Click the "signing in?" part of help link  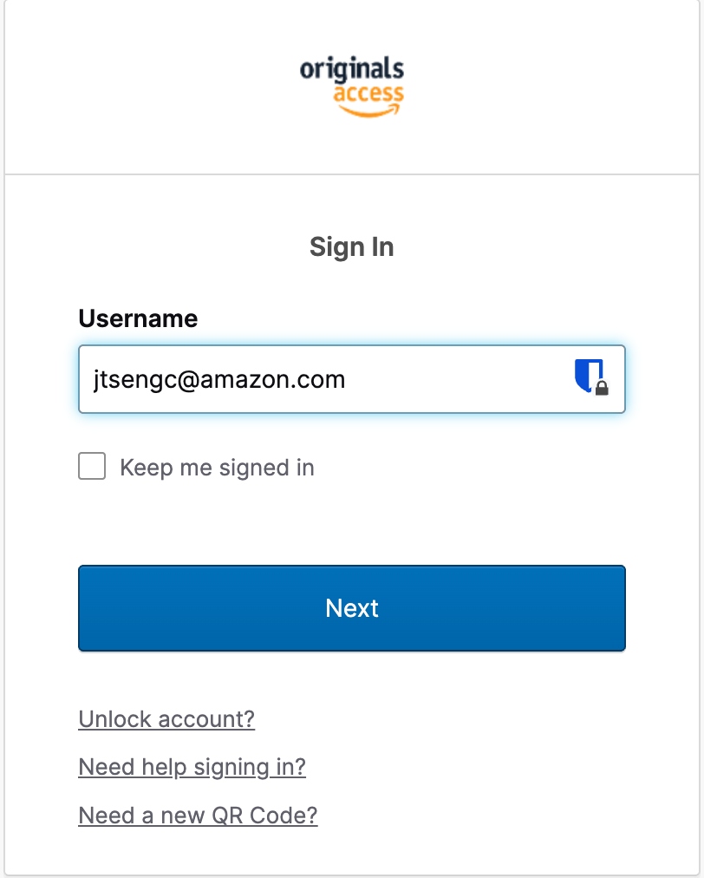coord(250,767)
